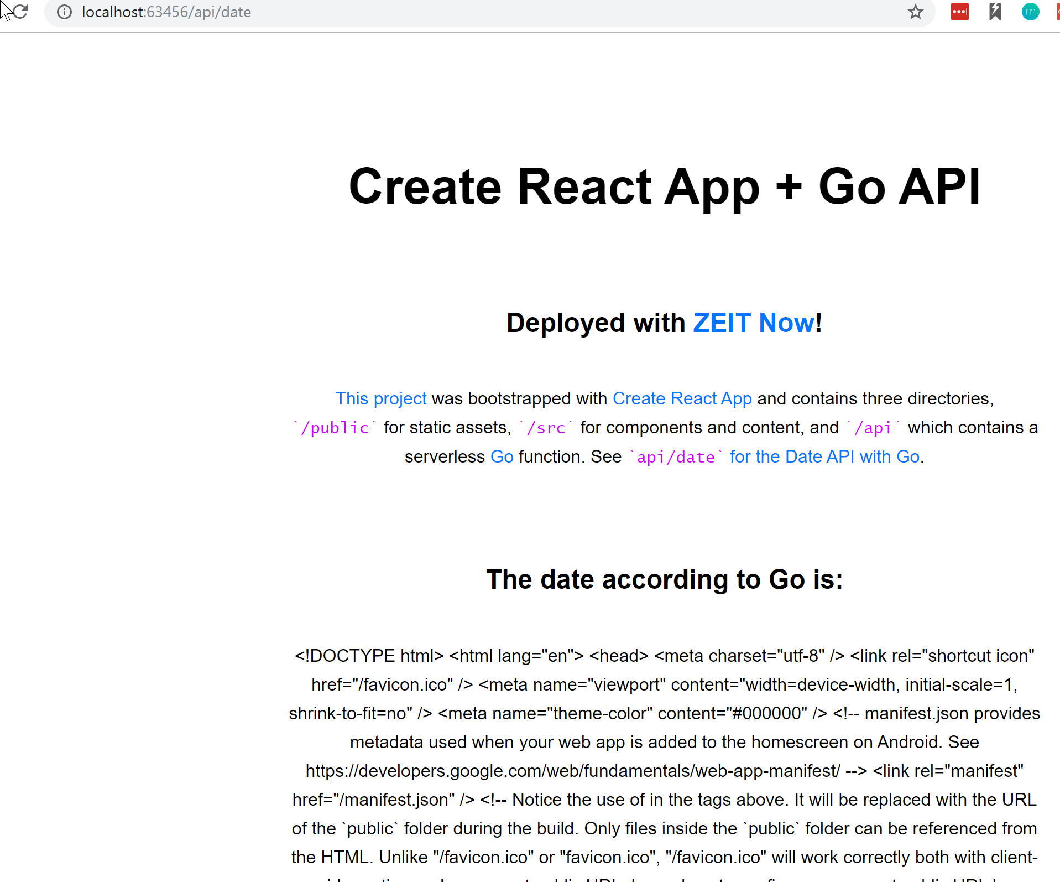Open the "api/date" code link
This screenshot has width=1060, height=882.
coord(676,457)
